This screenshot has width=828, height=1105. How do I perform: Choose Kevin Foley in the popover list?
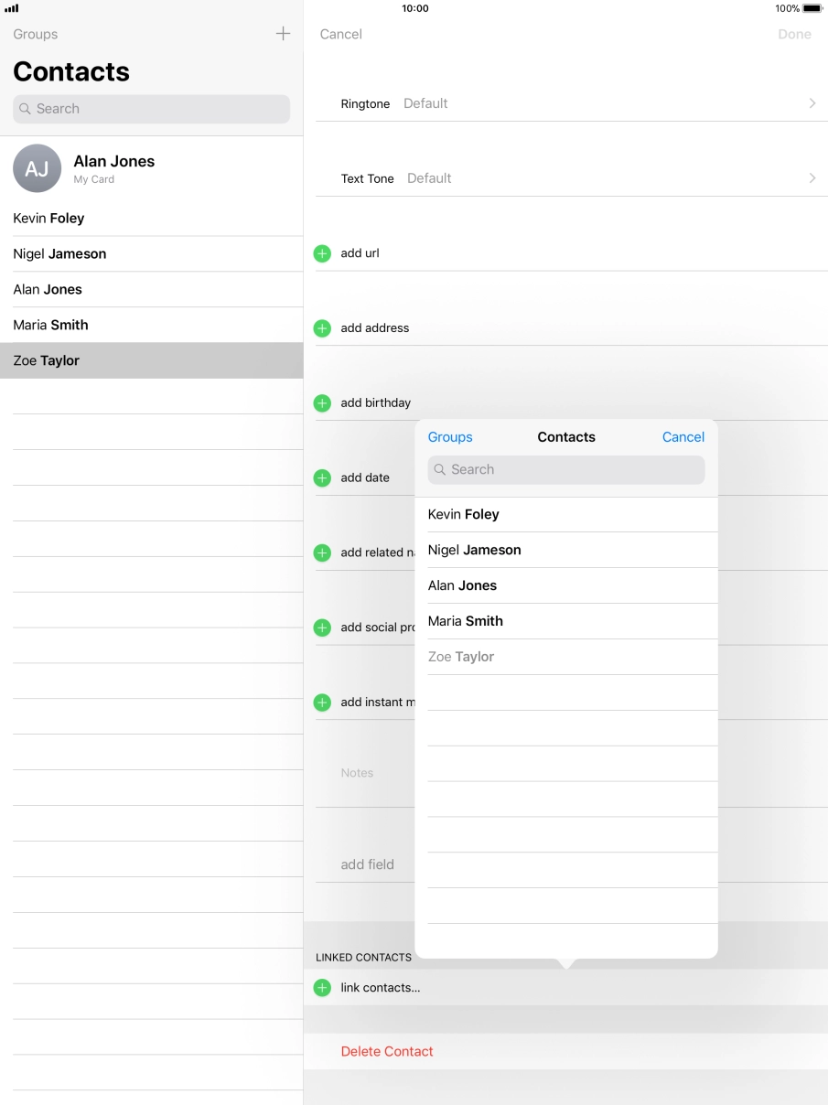464,514
